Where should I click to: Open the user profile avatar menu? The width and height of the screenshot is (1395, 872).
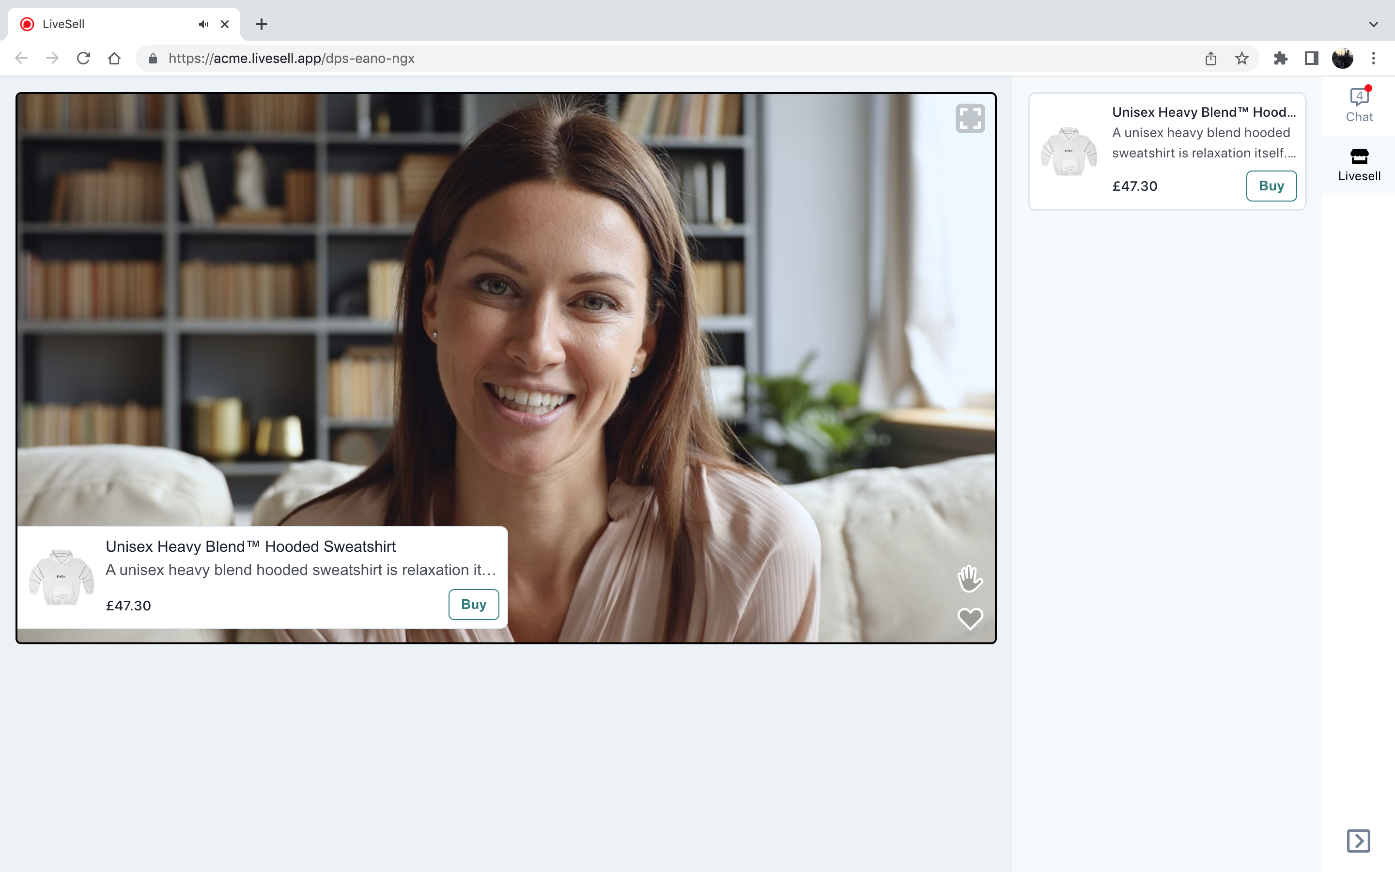[1343, 58]
